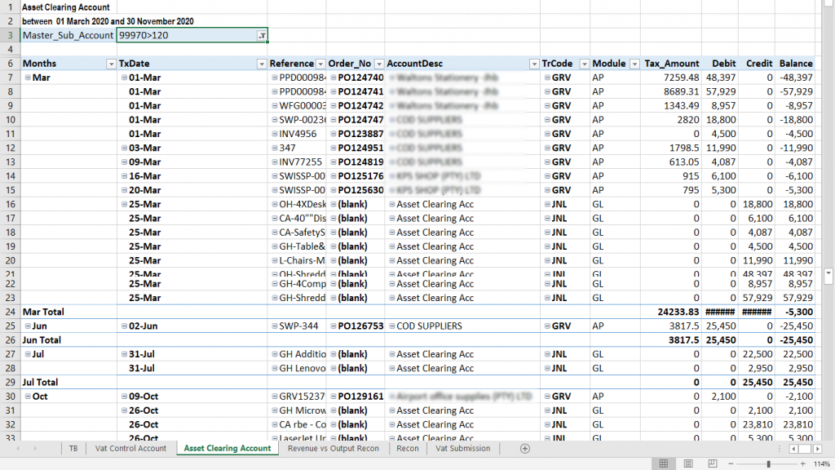Collapse the PO124740 order group
The image size is (835, 470).
click(334, 78)
